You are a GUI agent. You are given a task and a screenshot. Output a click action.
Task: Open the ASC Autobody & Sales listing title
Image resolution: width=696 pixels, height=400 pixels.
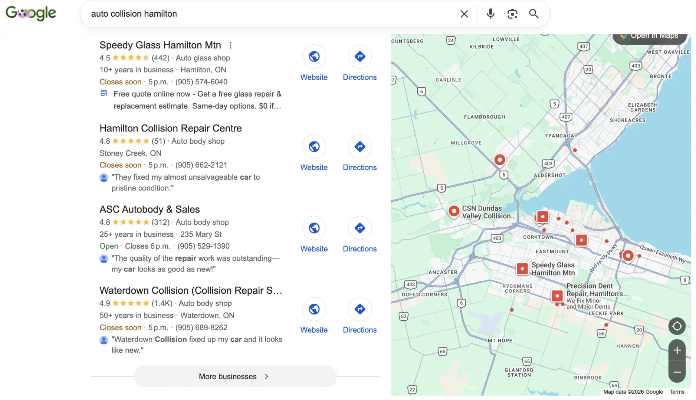[150, 209]
